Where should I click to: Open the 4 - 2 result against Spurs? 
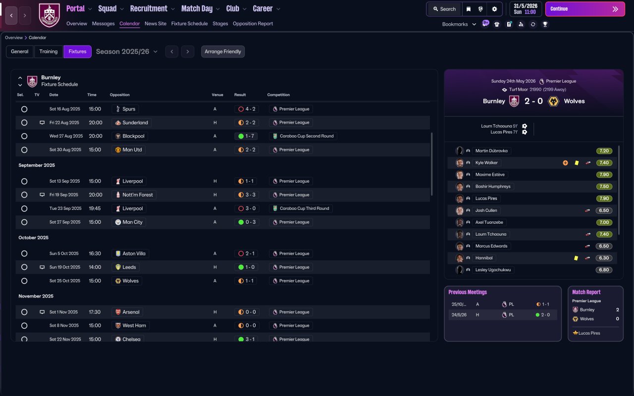point(247,109)
